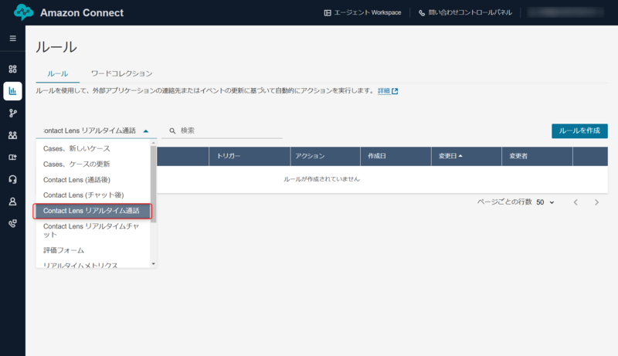Image resolution: width=618 pixels, height=356 pixels.
Task: Open the phone with chat sidebar icon
Action: point(12,224)
